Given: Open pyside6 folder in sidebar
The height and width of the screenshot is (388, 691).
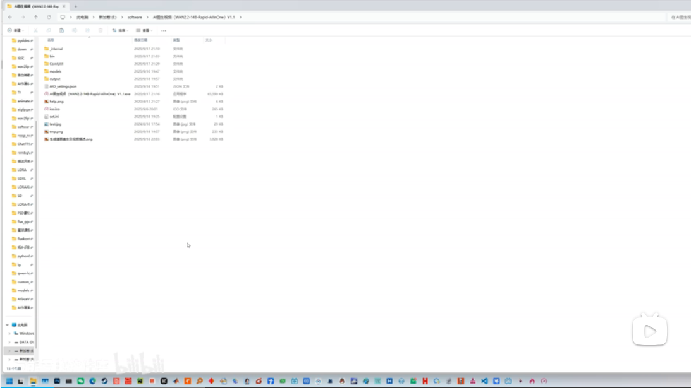Looking at the screenshot, I should (22, 40).
